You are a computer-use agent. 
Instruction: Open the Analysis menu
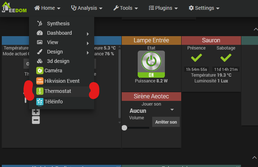tap(86, 8)
